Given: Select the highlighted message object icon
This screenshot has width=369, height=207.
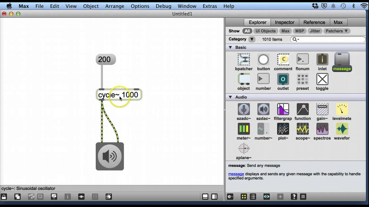Looking at the screenshot, I should (x=342, y=60).
